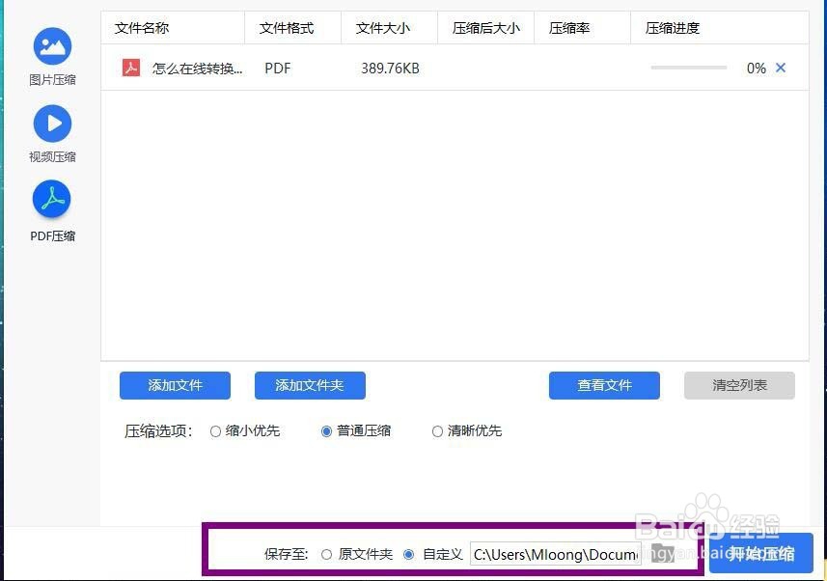Select the 清晰优先 compression option
The image size is (827, 581).
437,431
